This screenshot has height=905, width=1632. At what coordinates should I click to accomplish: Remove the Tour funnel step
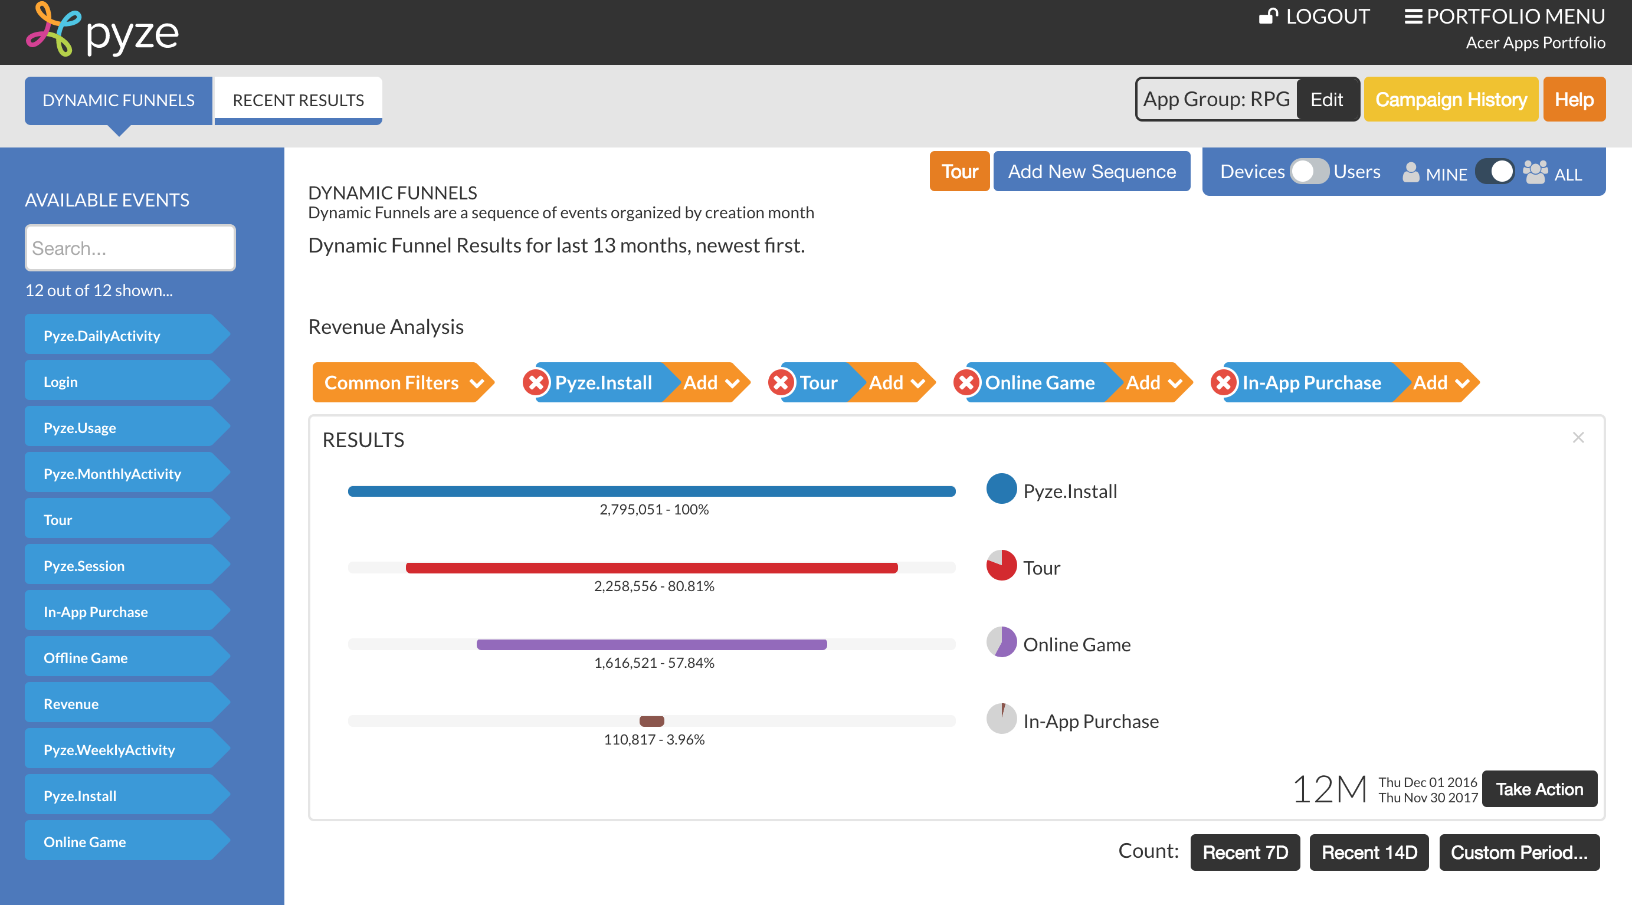(x=781, y=382)
